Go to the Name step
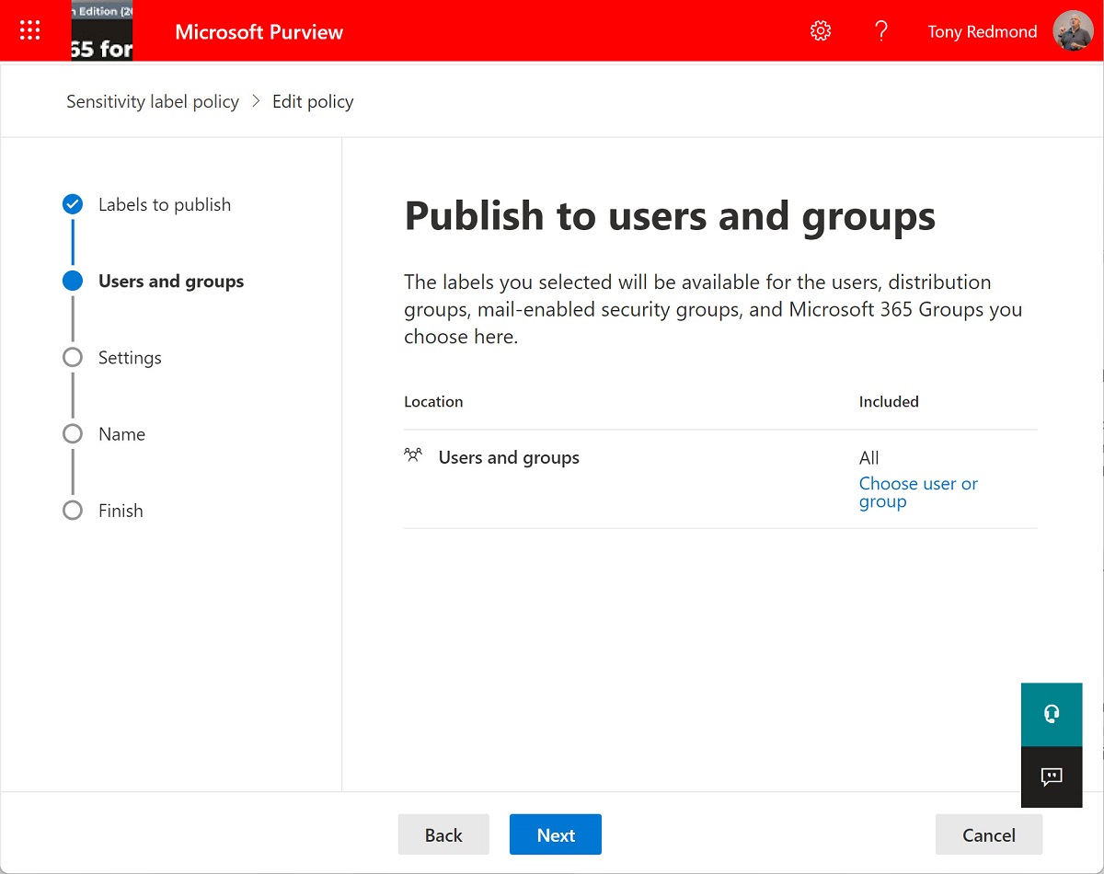This screenshot has height=874, width=1104. point(121,434)
